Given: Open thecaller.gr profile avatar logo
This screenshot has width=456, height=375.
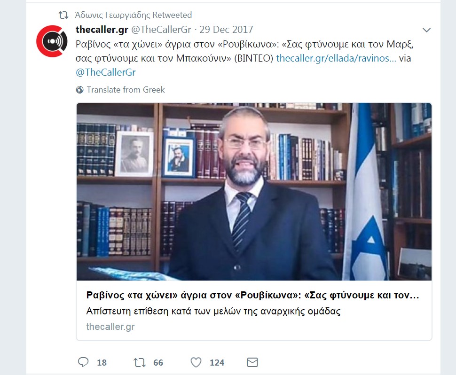Looking at the screenshot, I should click(52, 41).
